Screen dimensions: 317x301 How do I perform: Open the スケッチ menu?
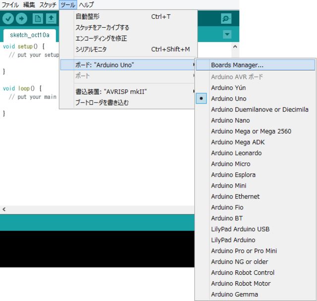[x=48, y=4]
